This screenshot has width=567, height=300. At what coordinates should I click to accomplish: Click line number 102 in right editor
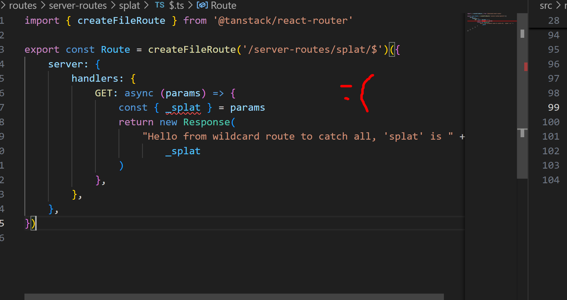click(x=551, y=151)
